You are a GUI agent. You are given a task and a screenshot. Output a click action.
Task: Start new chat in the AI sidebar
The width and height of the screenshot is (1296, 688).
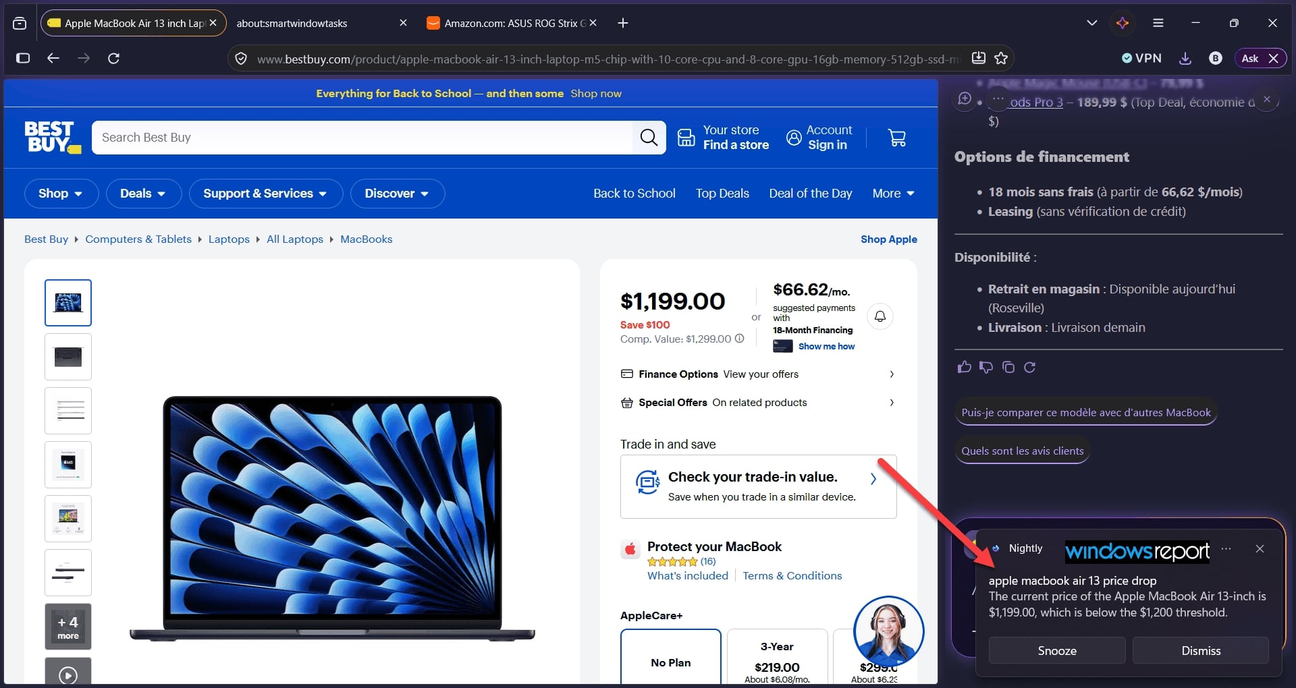(965, 99)
